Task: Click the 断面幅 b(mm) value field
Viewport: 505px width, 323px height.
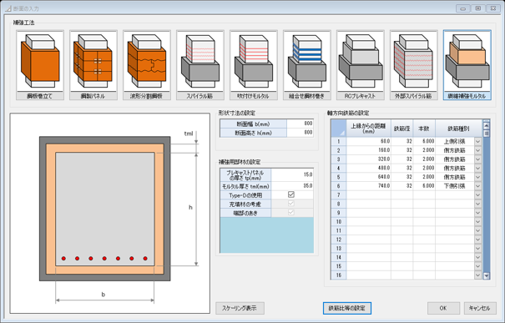Action: pos(300,124)
